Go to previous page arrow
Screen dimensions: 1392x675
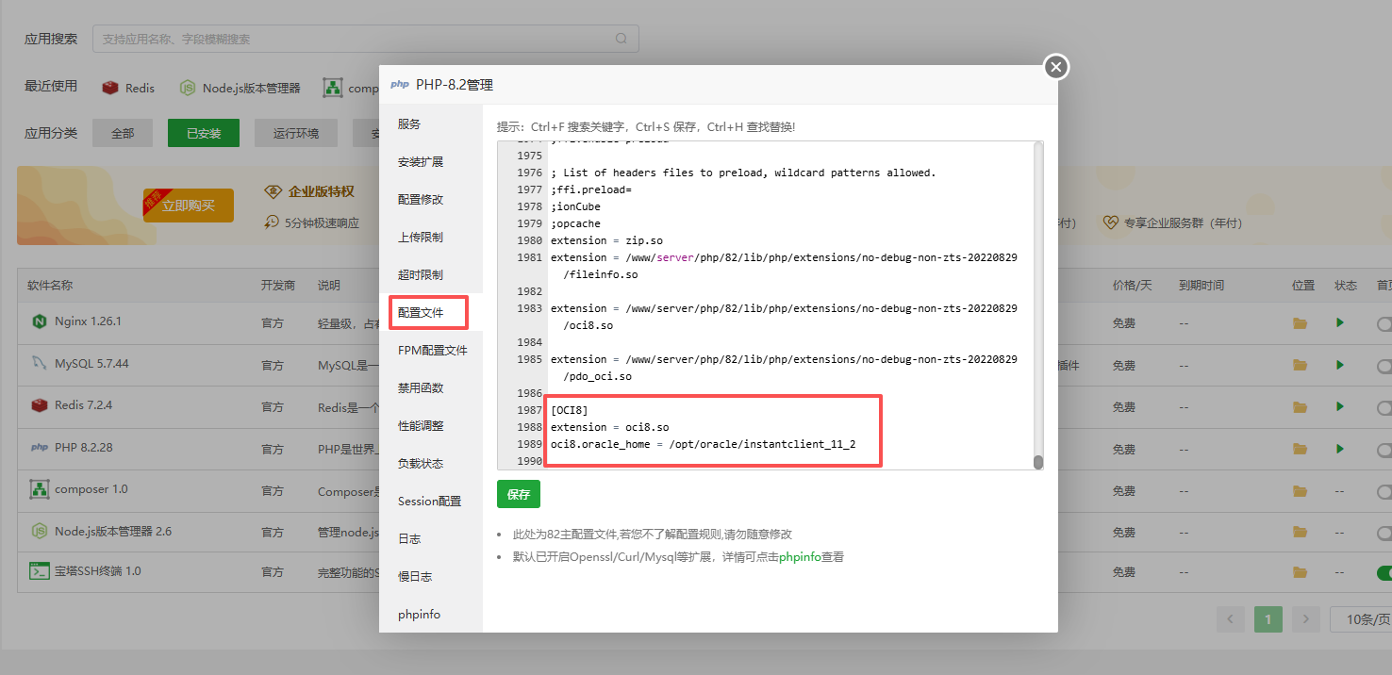point(1231,619)
